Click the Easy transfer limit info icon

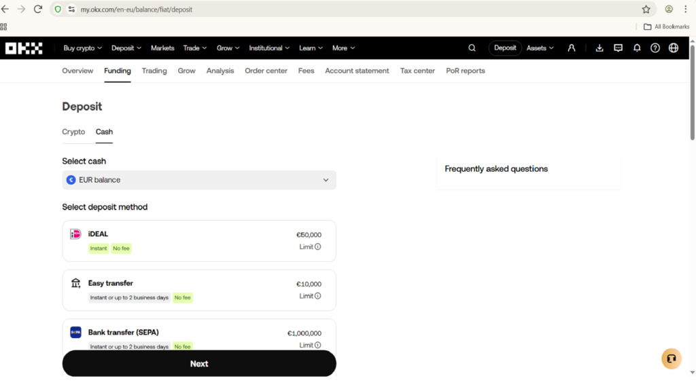[x=318, y=296]
